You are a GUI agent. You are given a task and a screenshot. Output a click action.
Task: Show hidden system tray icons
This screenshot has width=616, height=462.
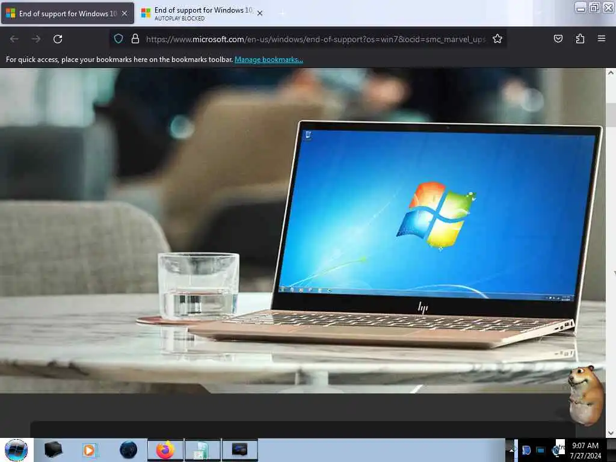[511, 450]
